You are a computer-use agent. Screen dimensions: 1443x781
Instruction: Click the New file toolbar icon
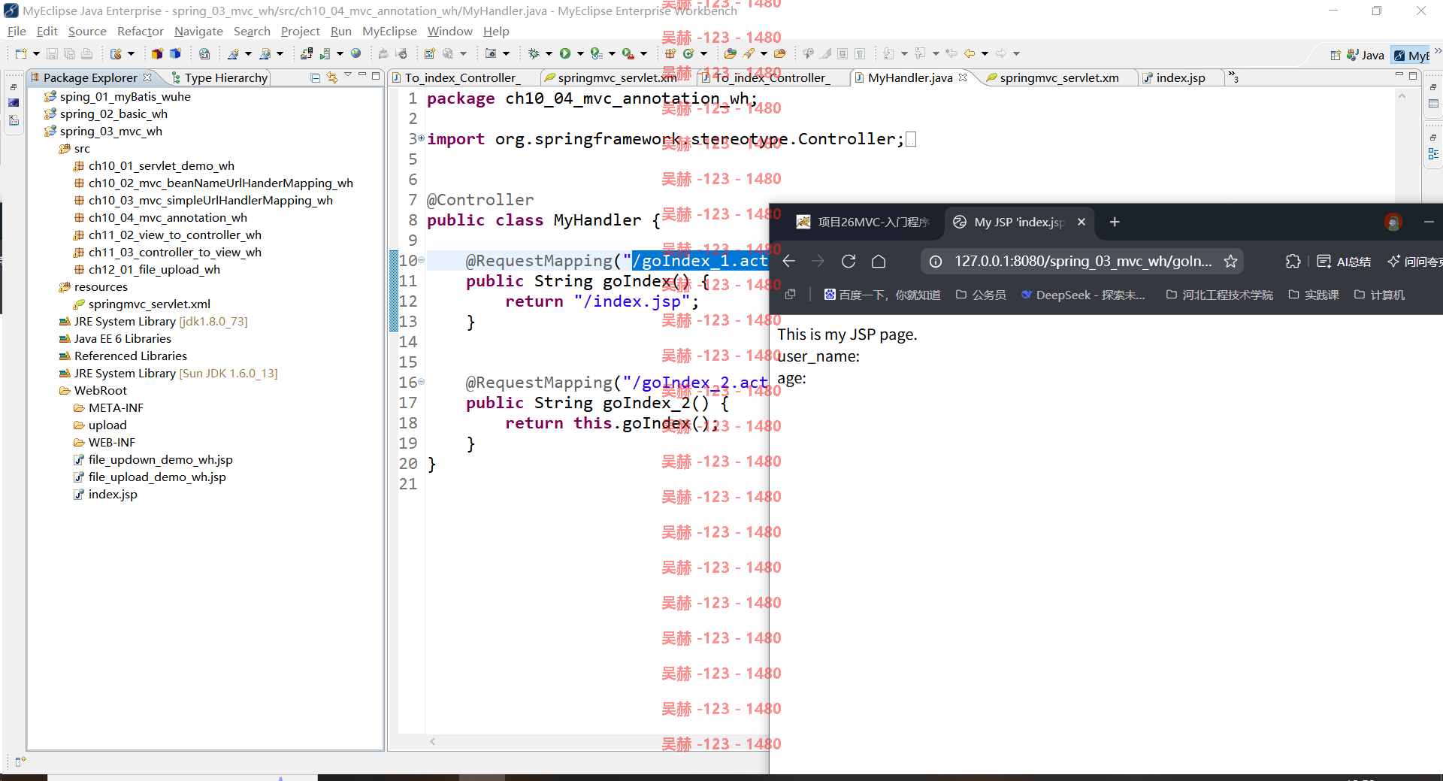click(x=20, y=53)
